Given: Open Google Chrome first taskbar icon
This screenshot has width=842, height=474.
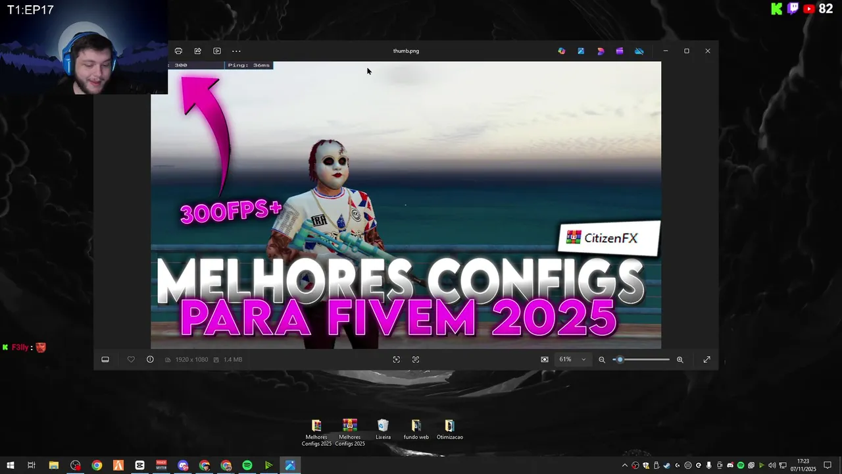Looking at the screenshot, I should [97, 465].
